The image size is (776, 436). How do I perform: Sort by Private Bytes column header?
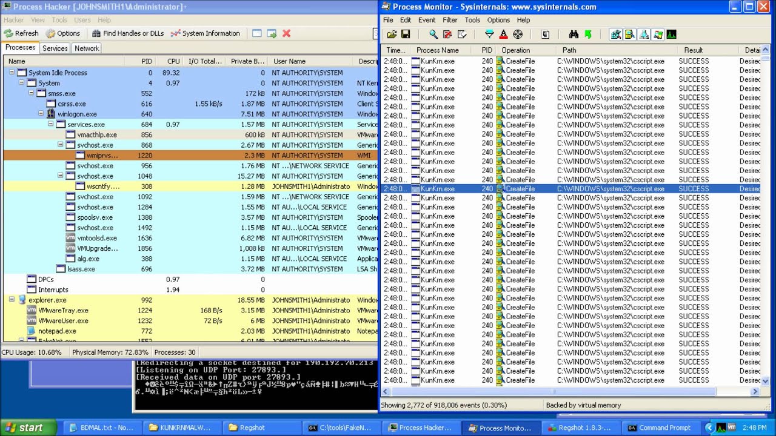(247, 61)
